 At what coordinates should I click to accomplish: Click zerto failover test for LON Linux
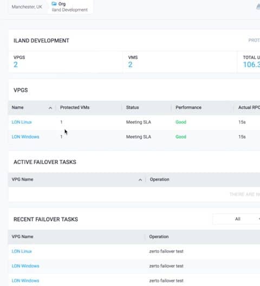tap(166, 251)
